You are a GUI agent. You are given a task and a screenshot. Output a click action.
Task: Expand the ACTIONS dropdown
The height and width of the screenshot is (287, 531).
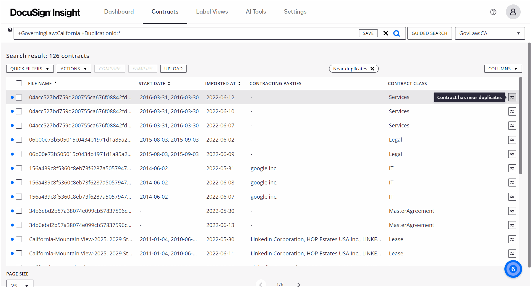click(x=74, y=69)
